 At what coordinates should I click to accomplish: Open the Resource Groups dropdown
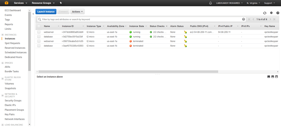pyautogui.click(x=44, y=3)
